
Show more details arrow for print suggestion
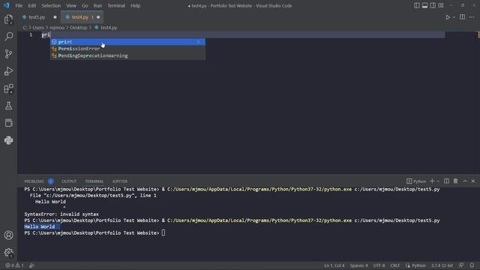(x=199, y=42)
